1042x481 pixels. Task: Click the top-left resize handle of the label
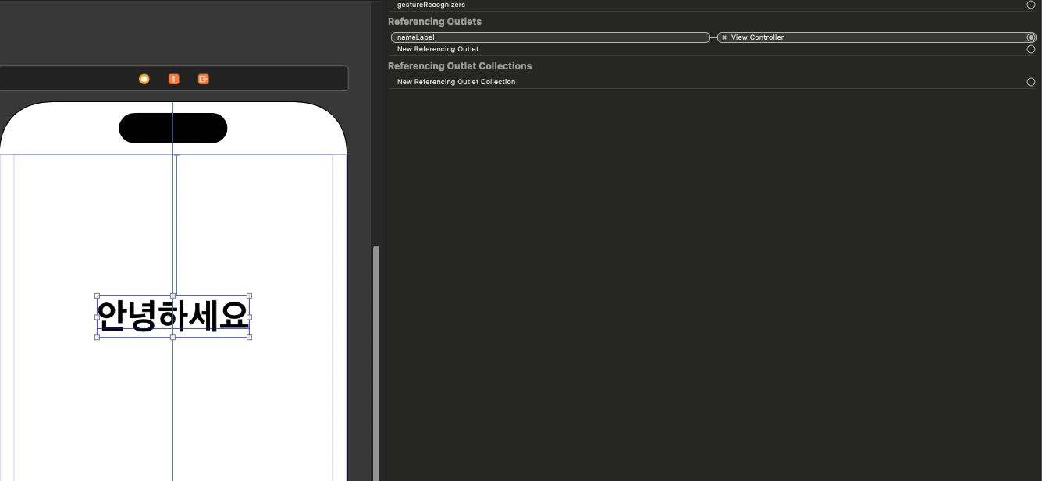(97, 295)
